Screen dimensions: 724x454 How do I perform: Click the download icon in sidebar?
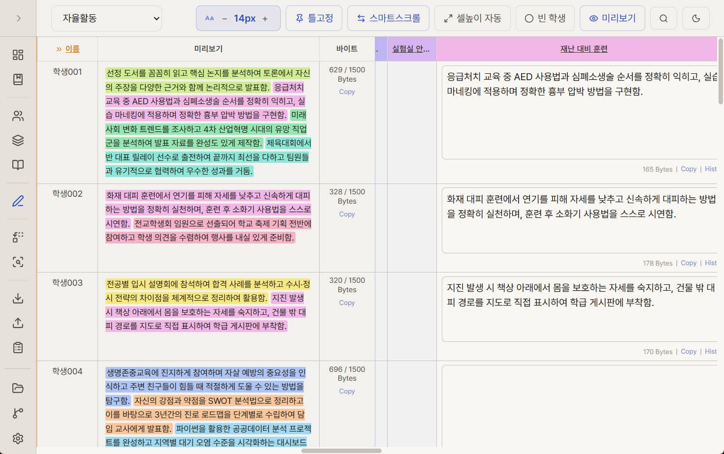click(18, 298)
